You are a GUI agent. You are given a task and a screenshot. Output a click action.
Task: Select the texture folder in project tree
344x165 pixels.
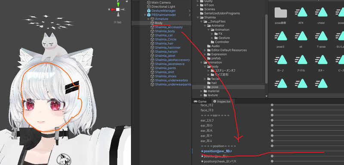212,95
